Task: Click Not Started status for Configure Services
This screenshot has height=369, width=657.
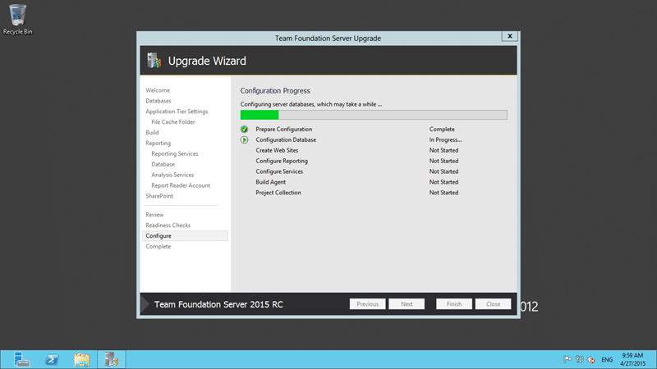Action: point(443,171)
